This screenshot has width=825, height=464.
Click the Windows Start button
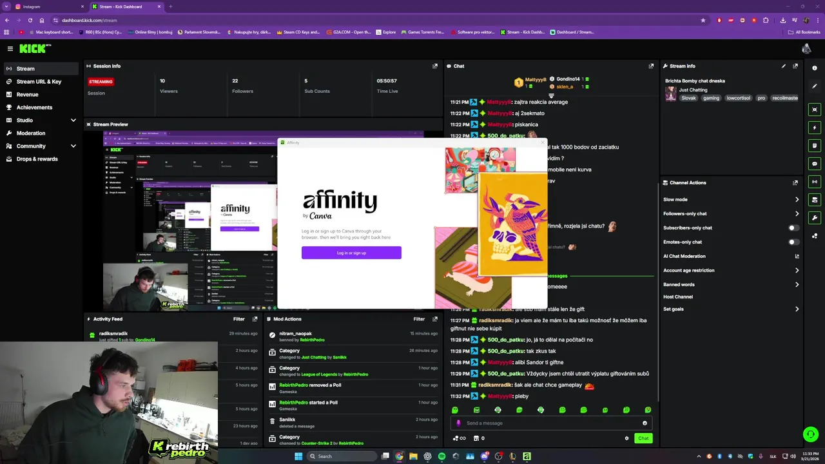click(x=298, y=456)
